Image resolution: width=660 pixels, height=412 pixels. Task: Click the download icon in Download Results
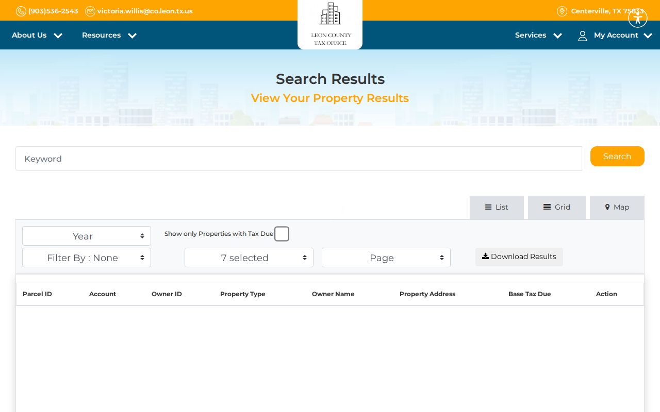coord(485,256)
